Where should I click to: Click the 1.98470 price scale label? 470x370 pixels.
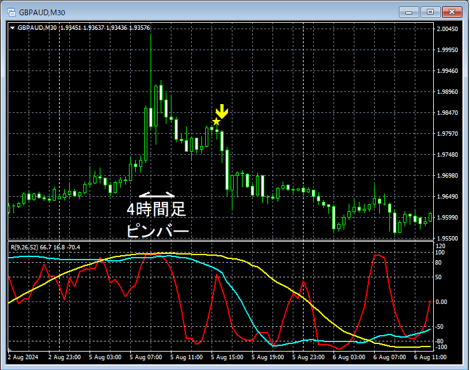pyautogui.click(x=447, y=112)
